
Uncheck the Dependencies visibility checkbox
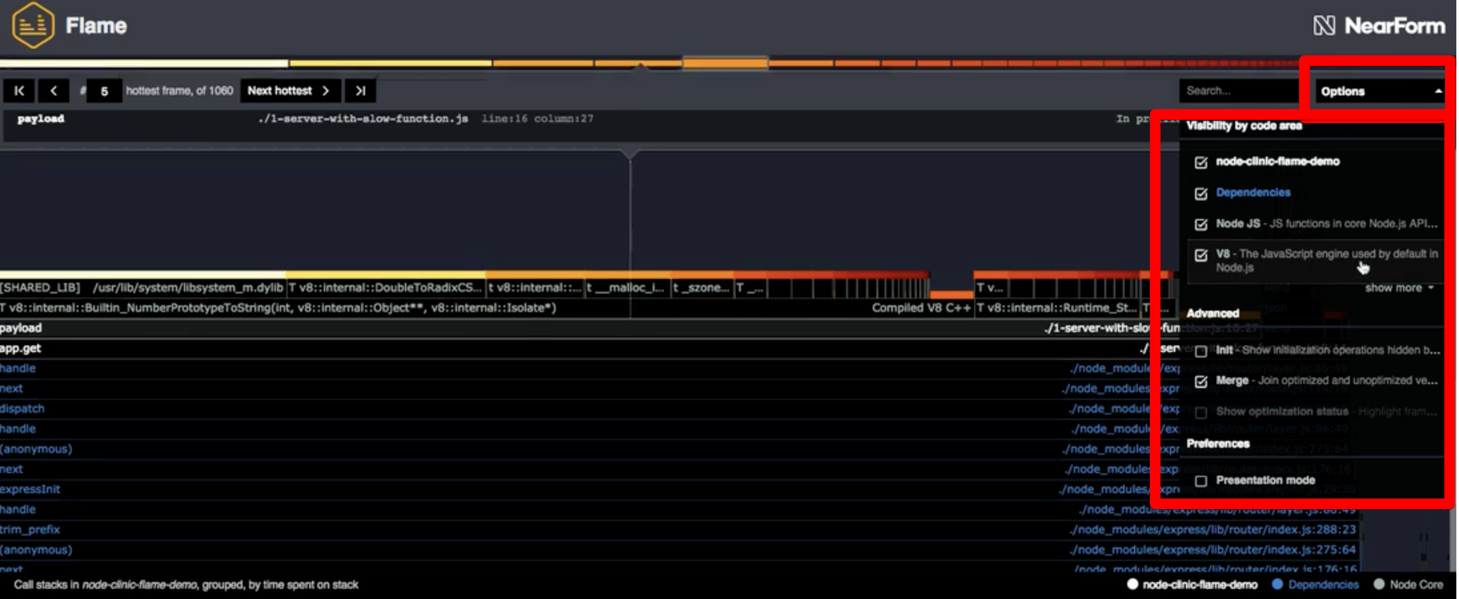coord(1201,194)
